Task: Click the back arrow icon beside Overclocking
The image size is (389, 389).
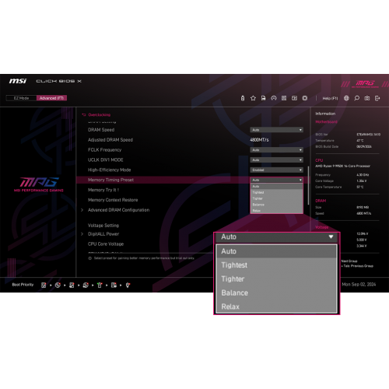Action: pyautogui.click(x=84, y=114)
